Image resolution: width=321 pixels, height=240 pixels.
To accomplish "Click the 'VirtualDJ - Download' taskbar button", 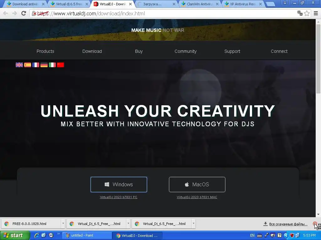I will coord(137,236).
